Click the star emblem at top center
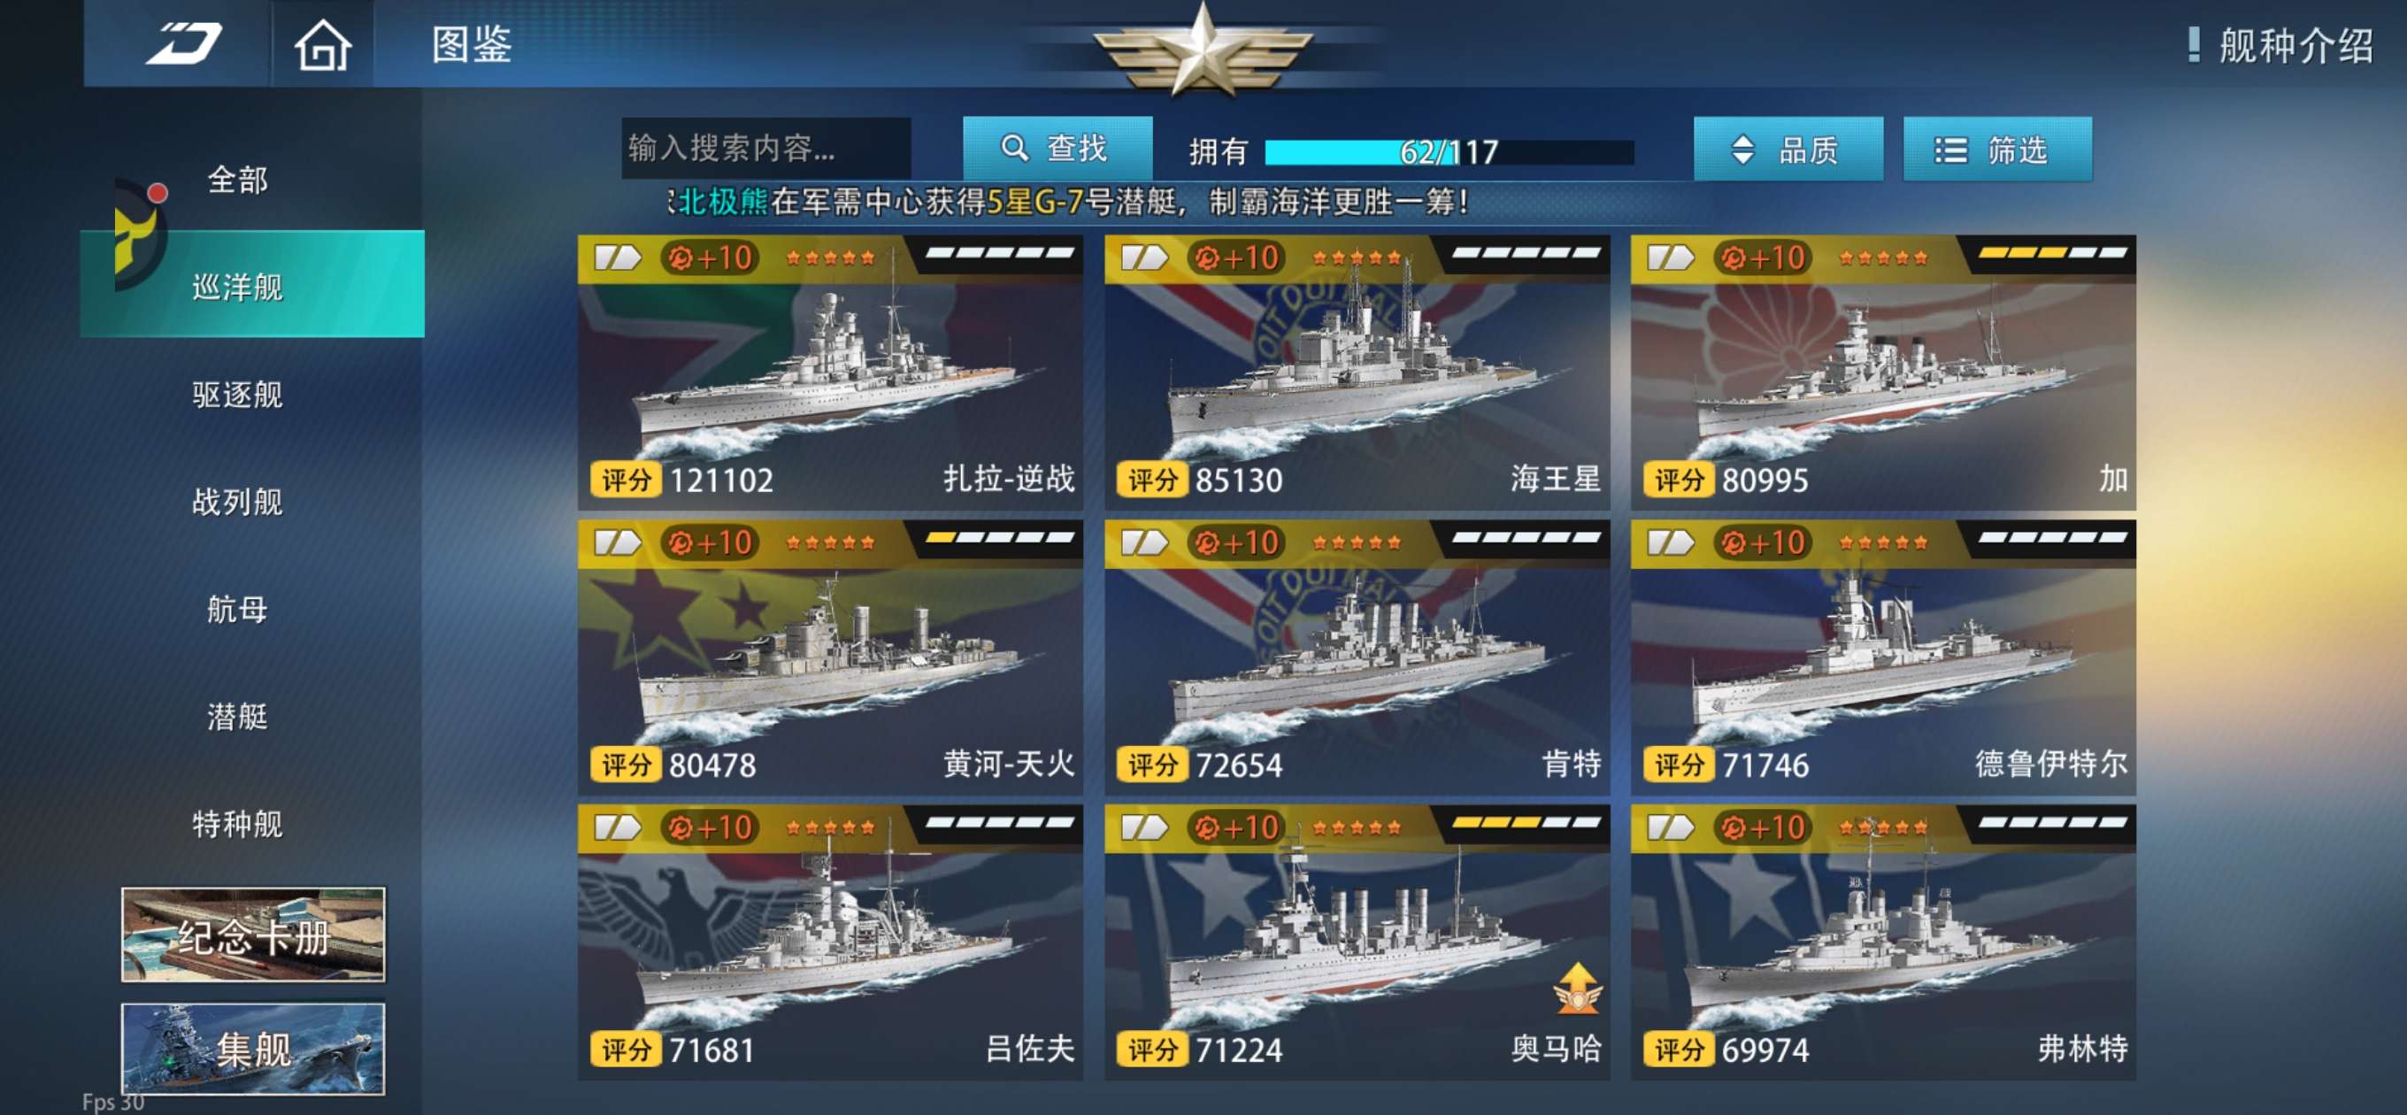The width and height of the screenshot is (2407, 1115). pyautogui.click(x=1203, y=49)
